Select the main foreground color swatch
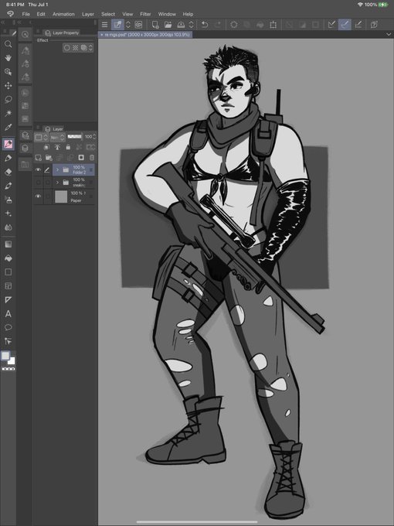 (x=5, y=356)
